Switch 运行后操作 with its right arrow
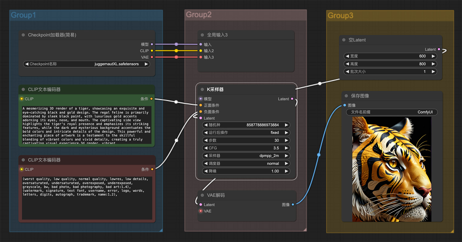This screenshot has height=242, width=462. pos(286,133)
